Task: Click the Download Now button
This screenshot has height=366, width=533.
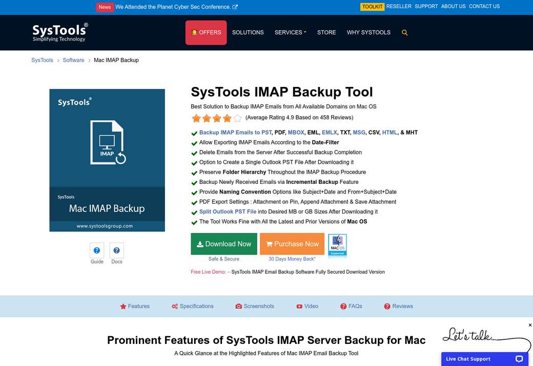Action: pos(223,244)
